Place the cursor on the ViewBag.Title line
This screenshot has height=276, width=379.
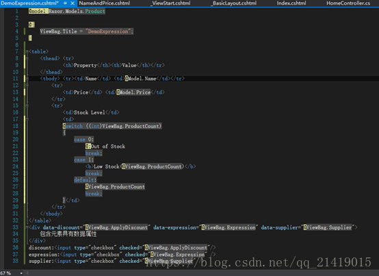(86, 32)
